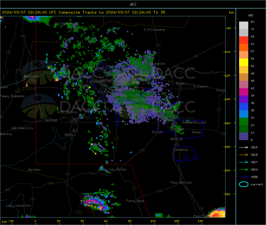This screenshot has width=266, height=225.
Task: Select the magenta 39 dBZ color swatch
Action: [x=244, y=92]
